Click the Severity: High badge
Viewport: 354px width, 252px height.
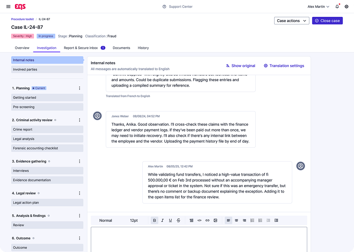(x=22, y=36)
